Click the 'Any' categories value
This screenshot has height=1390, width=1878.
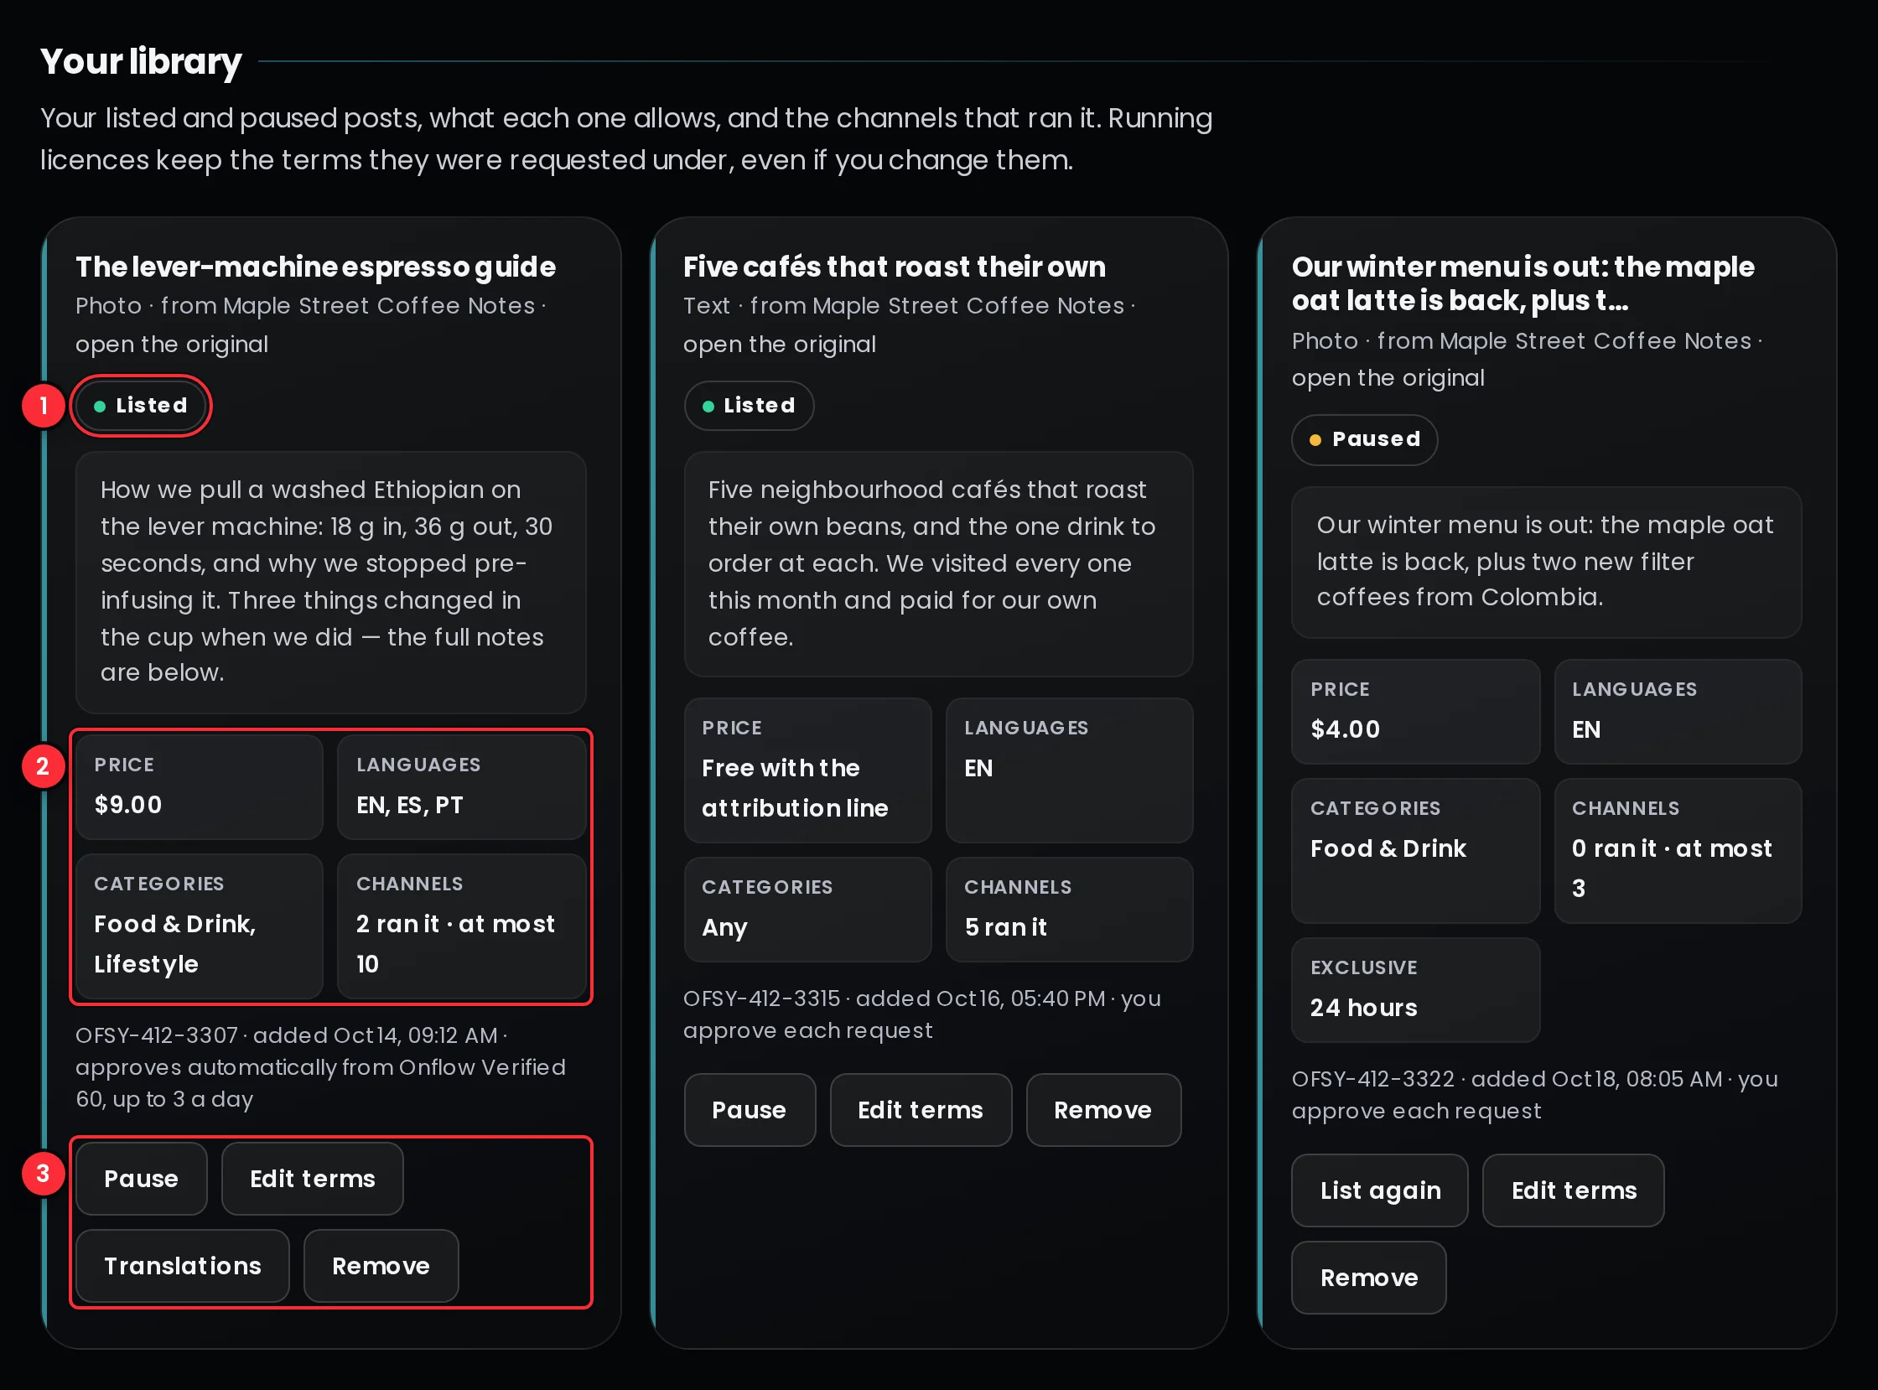coord(724,927)
